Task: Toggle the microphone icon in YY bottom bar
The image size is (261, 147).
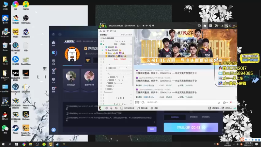Action: tap(111, 108)
